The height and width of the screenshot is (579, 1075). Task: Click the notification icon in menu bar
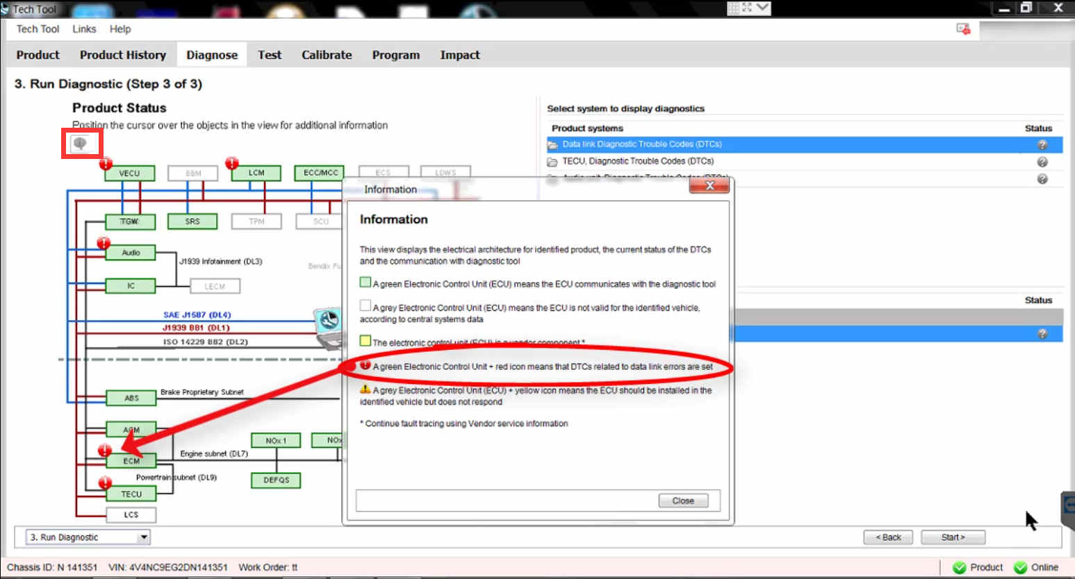point(963,29)
